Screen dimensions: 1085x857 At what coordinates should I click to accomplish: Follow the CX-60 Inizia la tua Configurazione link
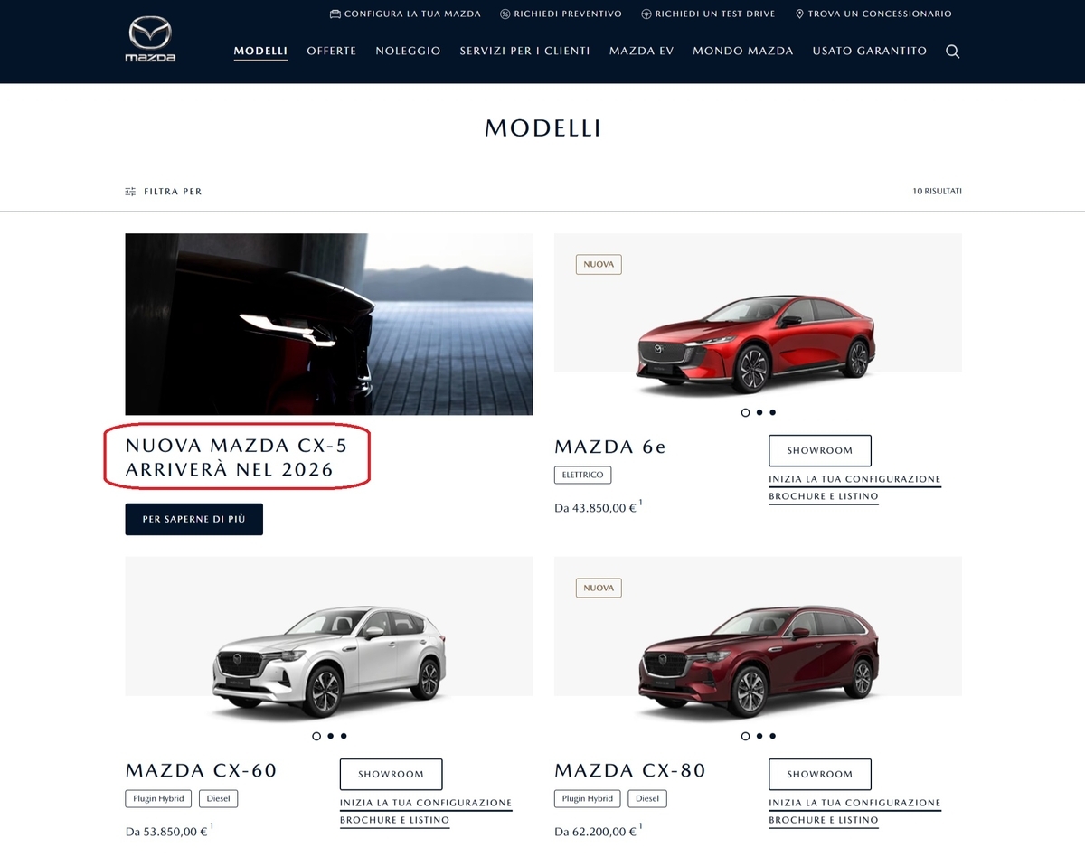[426, 803]
